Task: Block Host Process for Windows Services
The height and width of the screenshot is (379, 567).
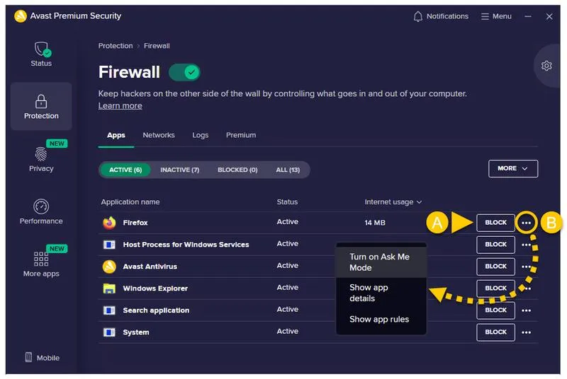Action: pos(495,245)
